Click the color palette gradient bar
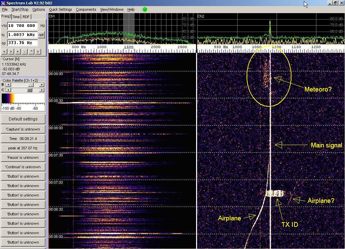The width and height of the screenshot is (345, 249). [23, 100]
